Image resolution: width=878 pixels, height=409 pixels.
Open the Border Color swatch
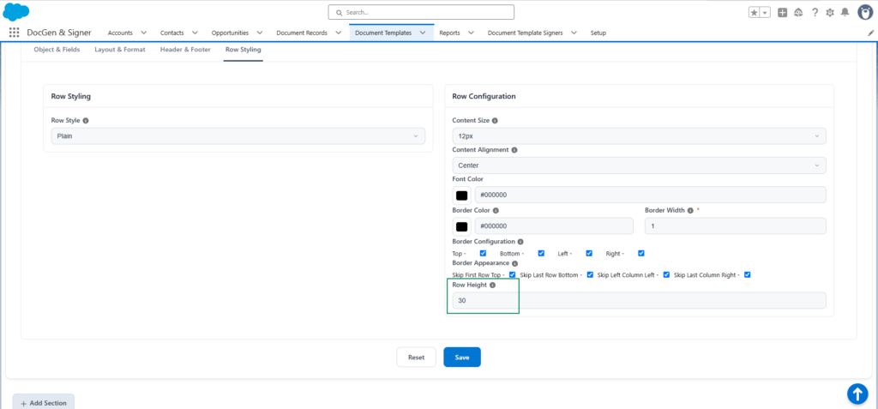461,226
